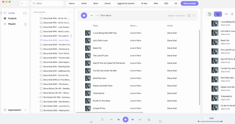Toggle repeat mode in the player bar
This screenshot has height=124, width=235.
click(140, 120)
